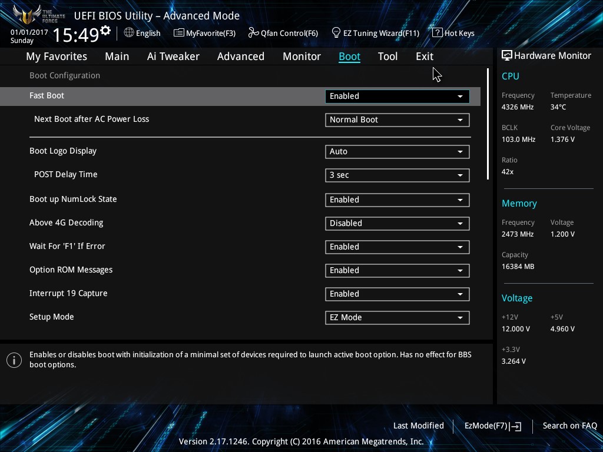Disable Boot up NumLock State

pyautogui.click(x=397, y=200)
